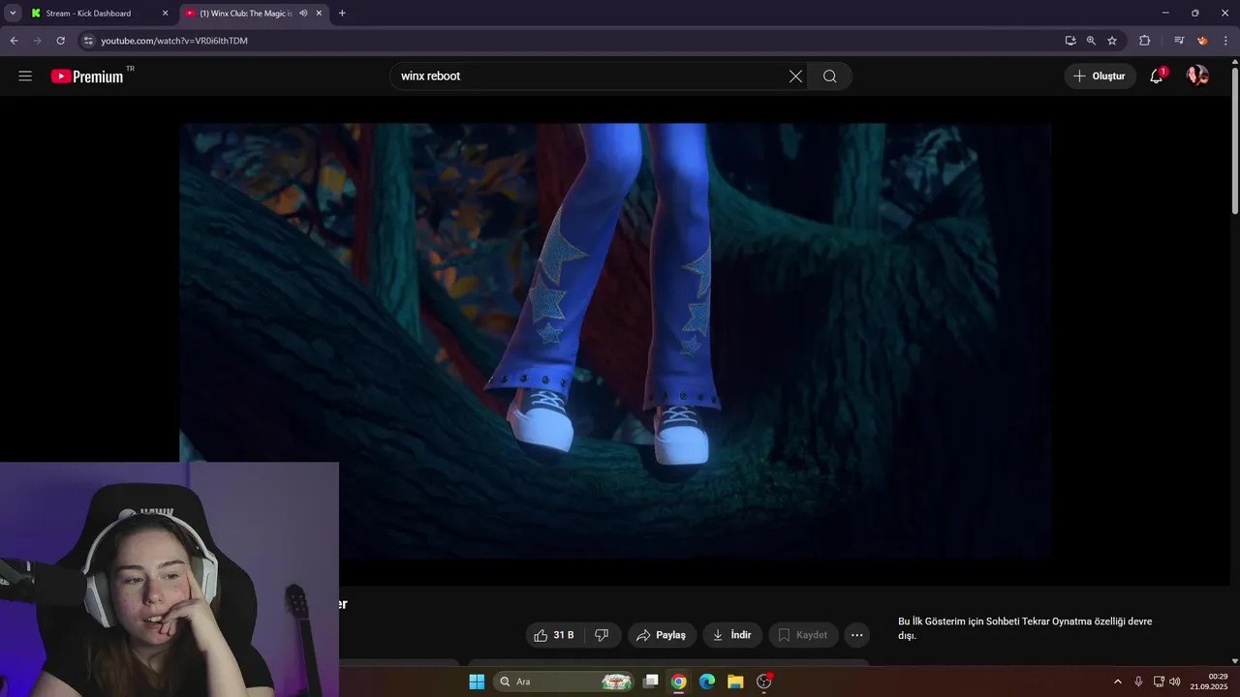Click the youtube.com address bar URL

(174, 41)
